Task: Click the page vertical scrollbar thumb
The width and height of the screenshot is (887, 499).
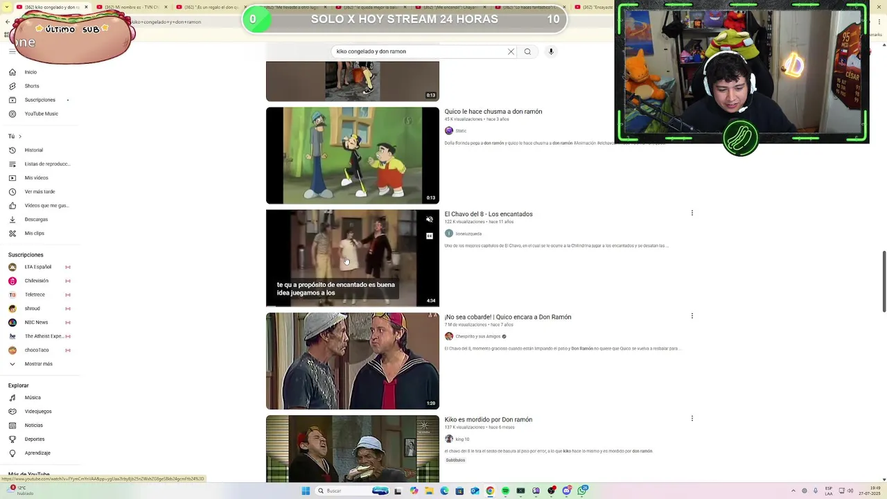Action: [x=884, y=281]
